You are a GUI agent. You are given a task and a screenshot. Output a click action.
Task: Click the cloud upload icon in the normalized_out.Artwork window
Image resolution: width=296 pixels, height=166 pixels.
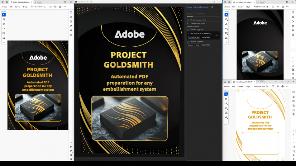click(x=278, y=7)
